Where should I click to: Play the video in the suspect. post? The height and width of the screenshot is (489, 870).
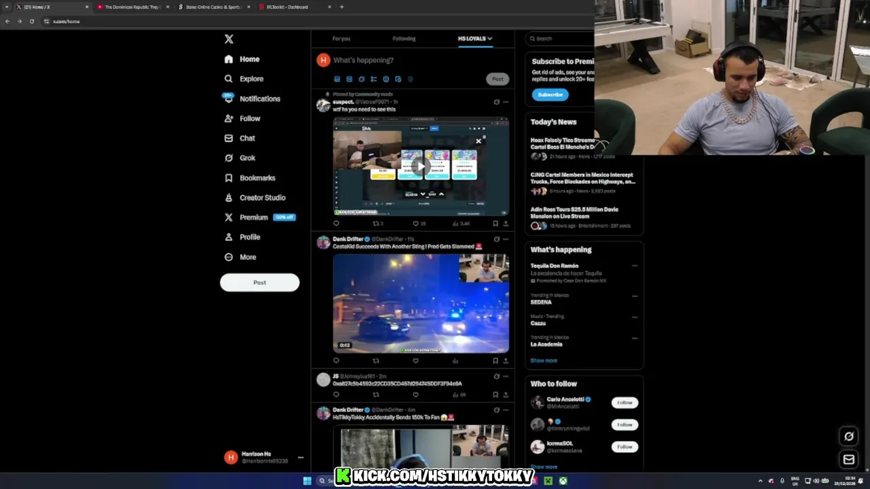coord(421,166)
